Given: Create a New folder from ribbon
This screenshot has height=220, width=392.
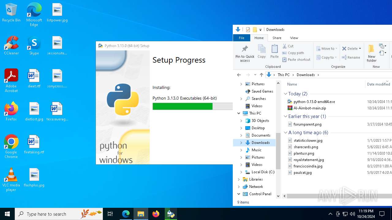Looking at the screenshot, I should 371,53.
